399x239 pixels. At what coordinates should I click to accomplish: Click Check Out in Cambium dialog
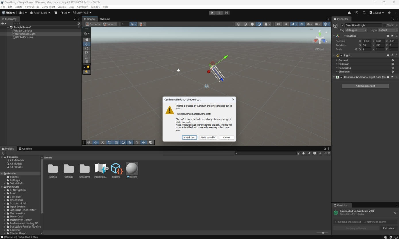(189, 138)
